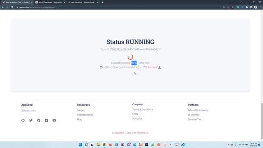Click the highlighted upload percentage value

[134, 63]
